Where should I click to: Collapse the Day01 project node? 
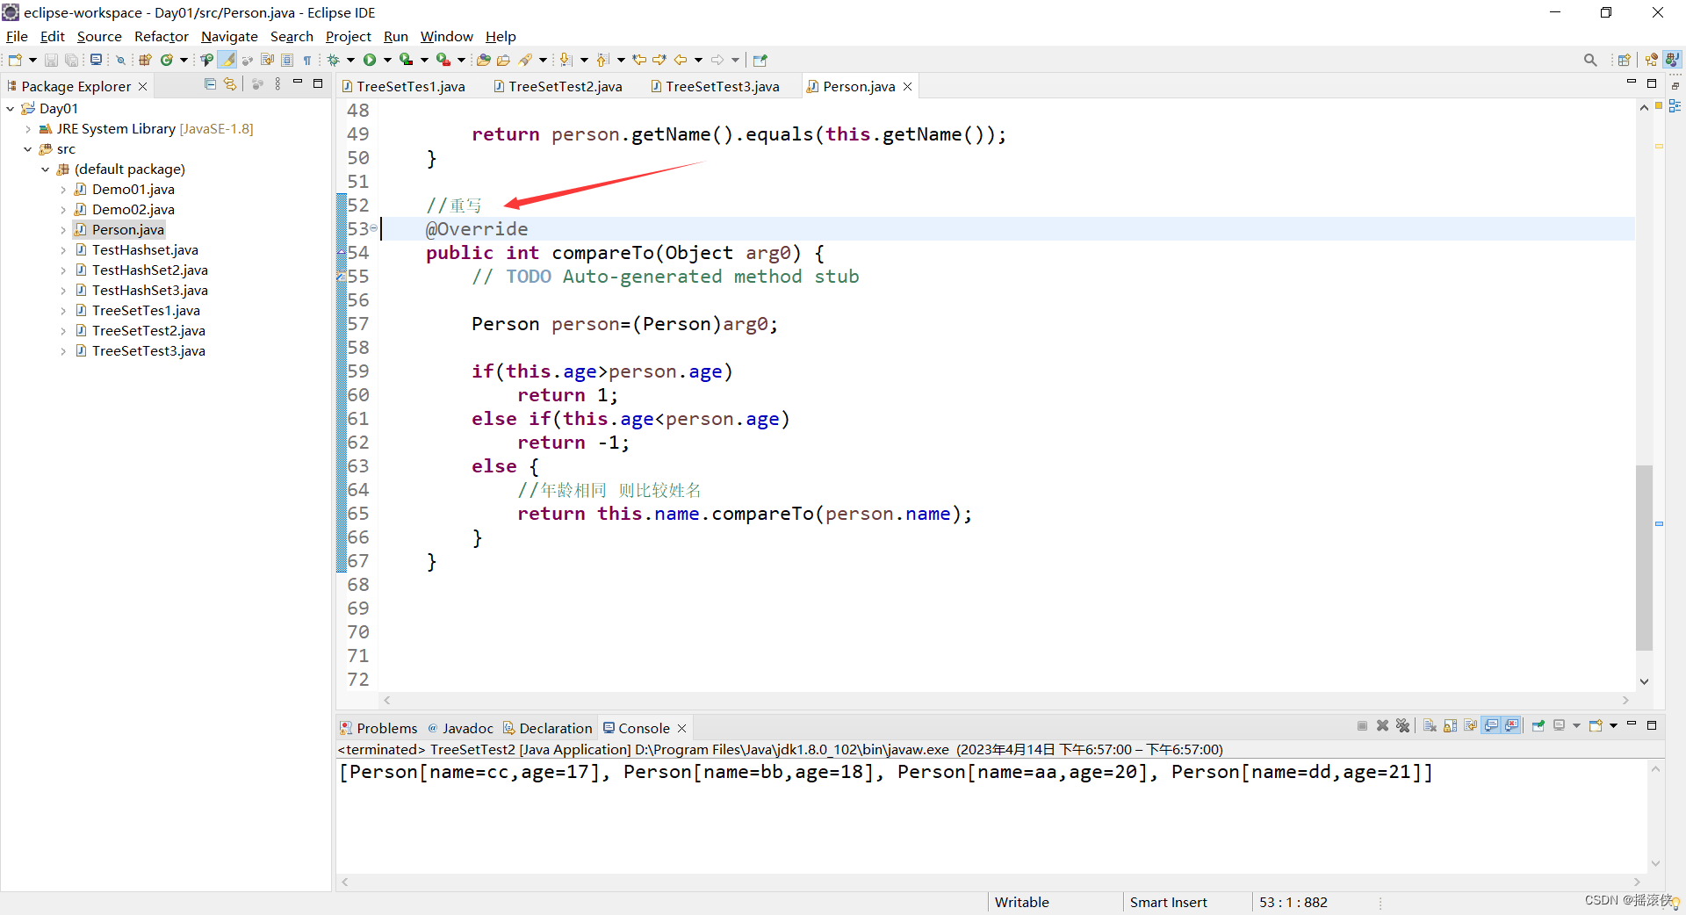click(11, 109)
